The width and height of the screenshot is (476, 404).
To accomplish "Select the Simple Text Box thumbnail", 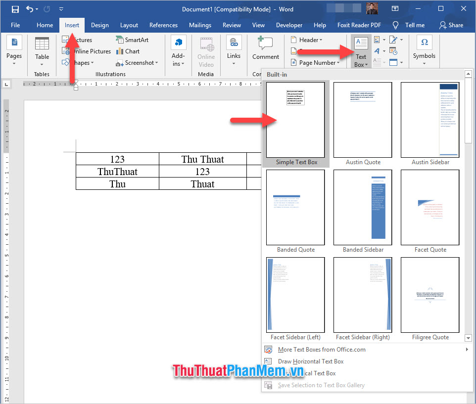I will click(296, 124).
